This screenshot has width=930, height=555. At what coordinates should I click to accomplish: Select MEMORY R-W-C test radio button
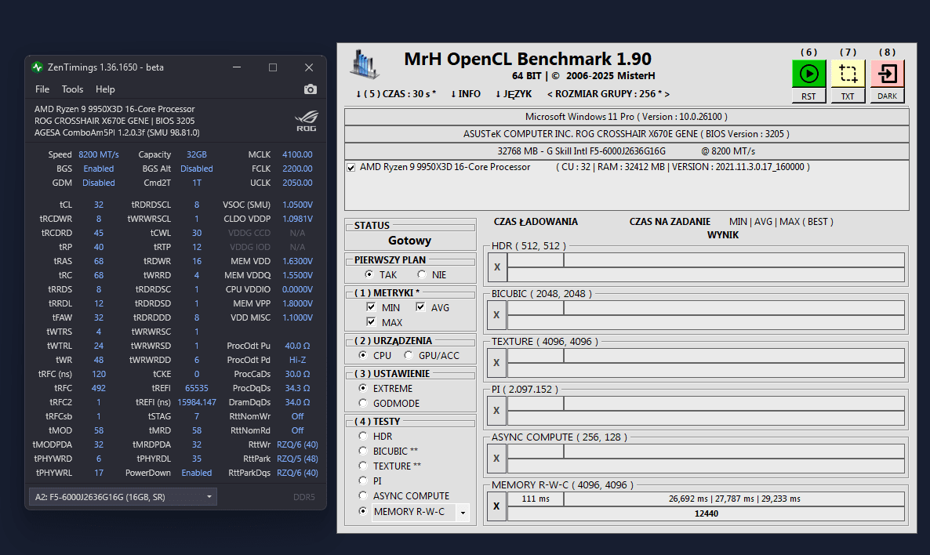click(363, 511)
